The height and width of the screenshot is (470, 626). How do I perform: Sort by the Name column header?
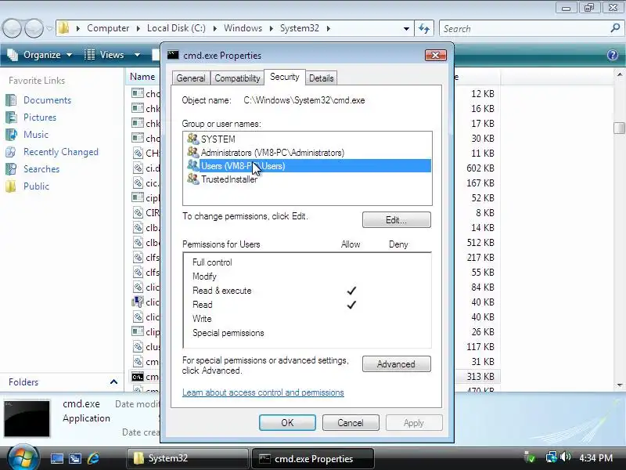click(142, 76)
